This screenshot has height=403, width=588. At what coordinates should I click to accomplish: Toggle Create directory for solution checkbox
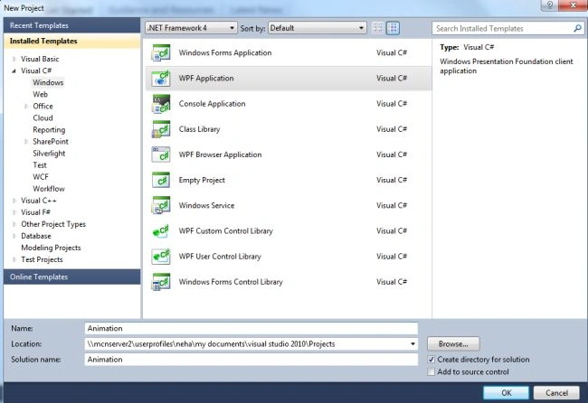click(432, 360)
